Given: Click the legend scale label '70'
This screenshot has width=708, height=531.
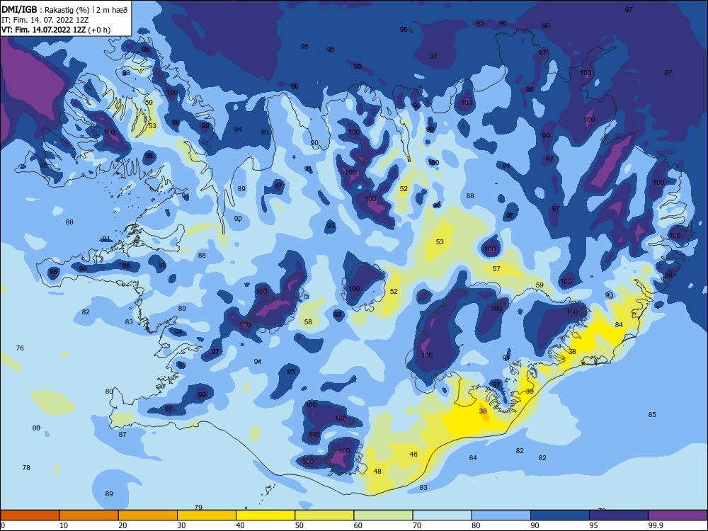Looking at the screenshot, I should (x=417, y=525).
